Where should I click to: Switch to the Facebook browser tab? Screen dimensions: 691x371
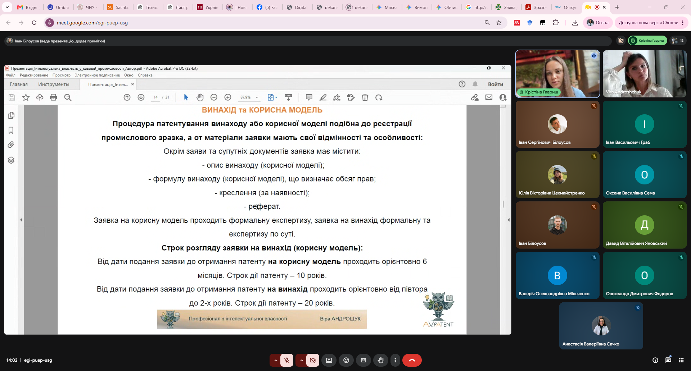pos(267,7)
